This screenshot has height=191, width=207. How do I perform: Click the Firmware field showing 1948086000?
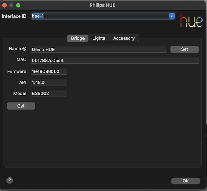pyautogui.click(x=48, y=71)
